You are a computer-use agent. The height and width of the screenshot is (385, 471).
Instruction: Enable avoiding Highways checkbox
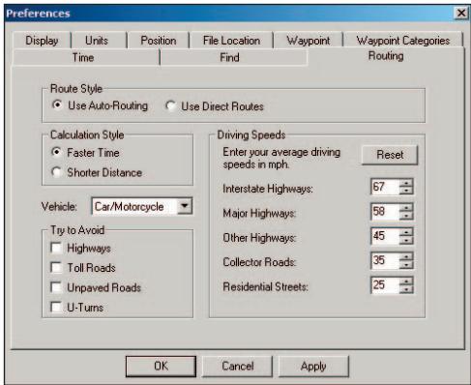pos(56,248)
